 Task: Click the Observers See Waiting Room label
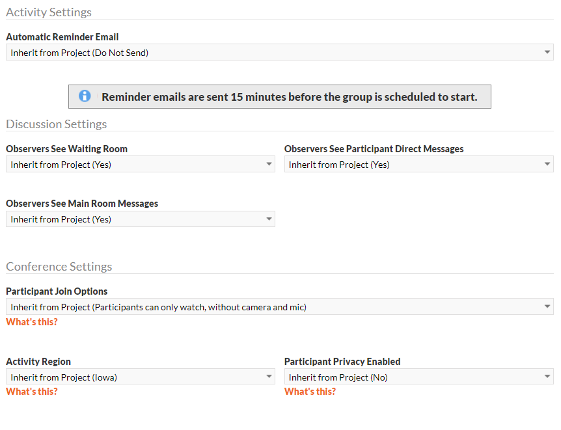click(66, 149)
